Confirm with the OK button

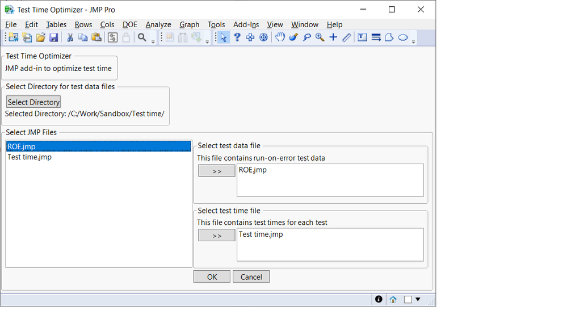(212, 276)
